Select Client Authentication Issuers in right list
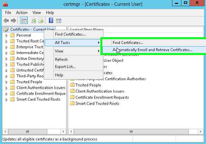Screen dimensions: 206x144 (x=100, y=91)
